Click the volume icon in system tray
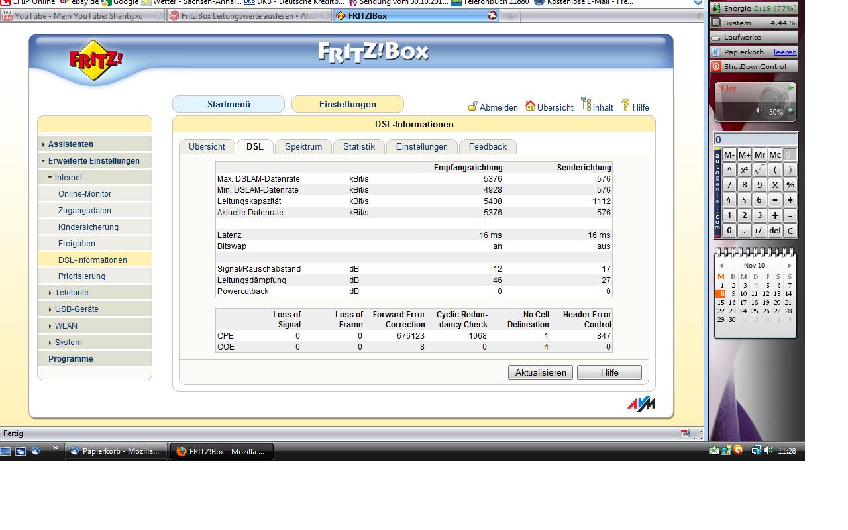 pos(768,450)
